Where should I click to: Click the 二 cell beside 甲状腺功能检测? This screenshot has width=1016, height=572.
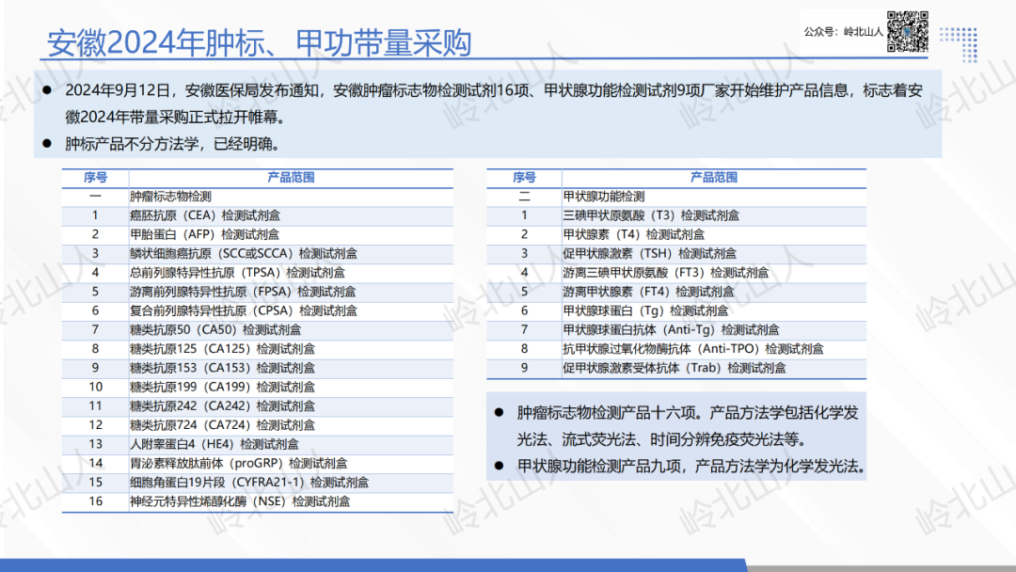click(524, 197)
